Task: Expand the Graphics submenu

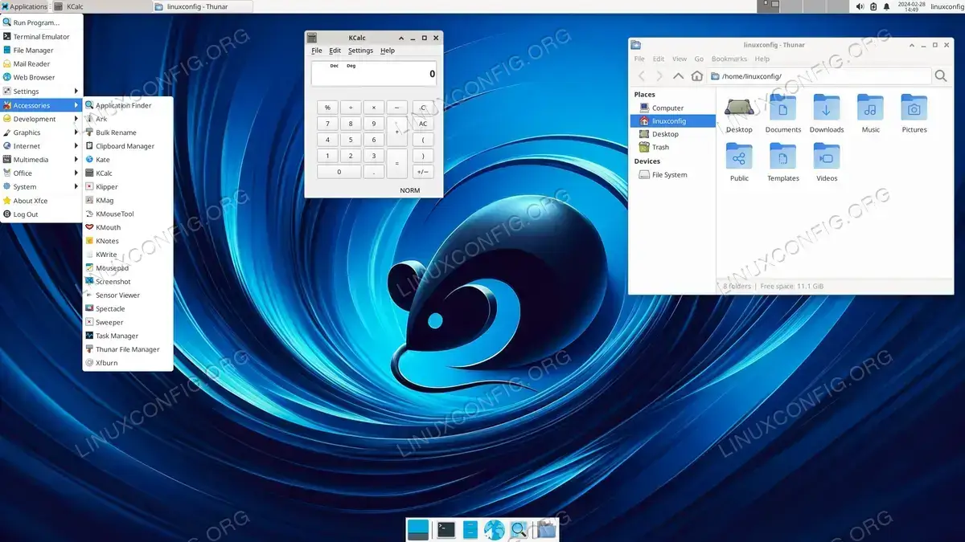Action: click(41, 132)
